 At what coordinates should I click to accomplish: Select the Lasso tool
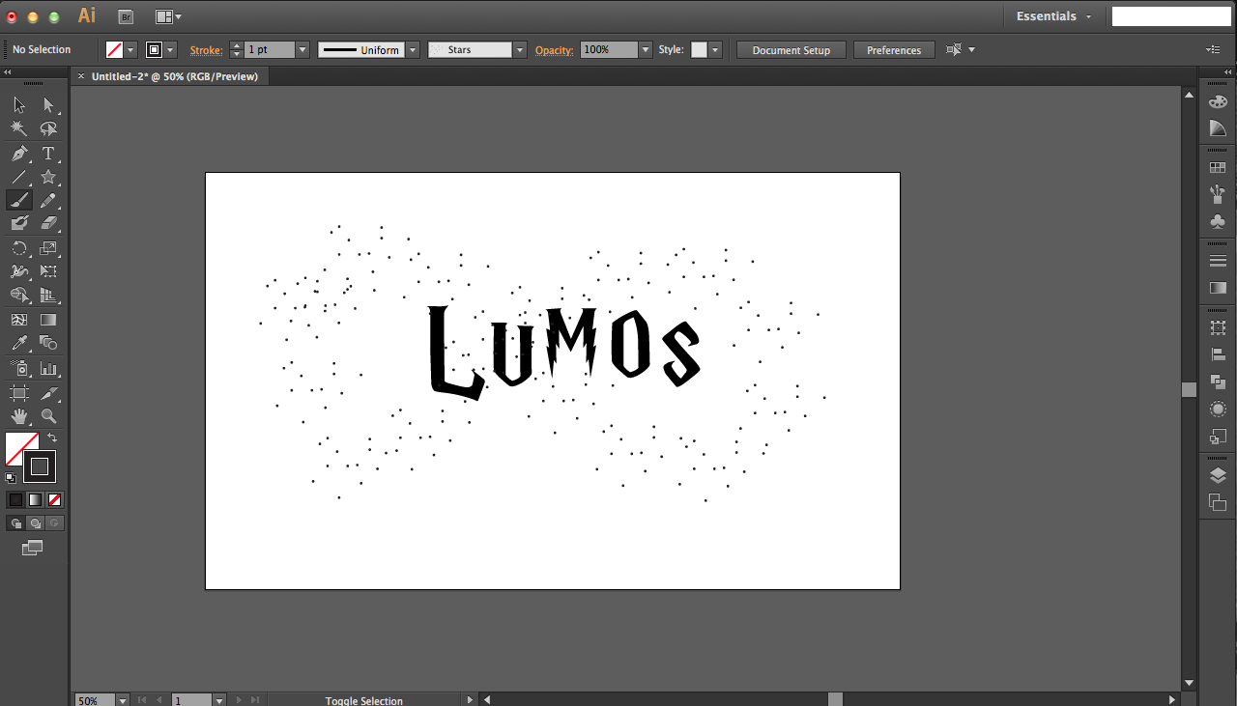coord(48,128)
